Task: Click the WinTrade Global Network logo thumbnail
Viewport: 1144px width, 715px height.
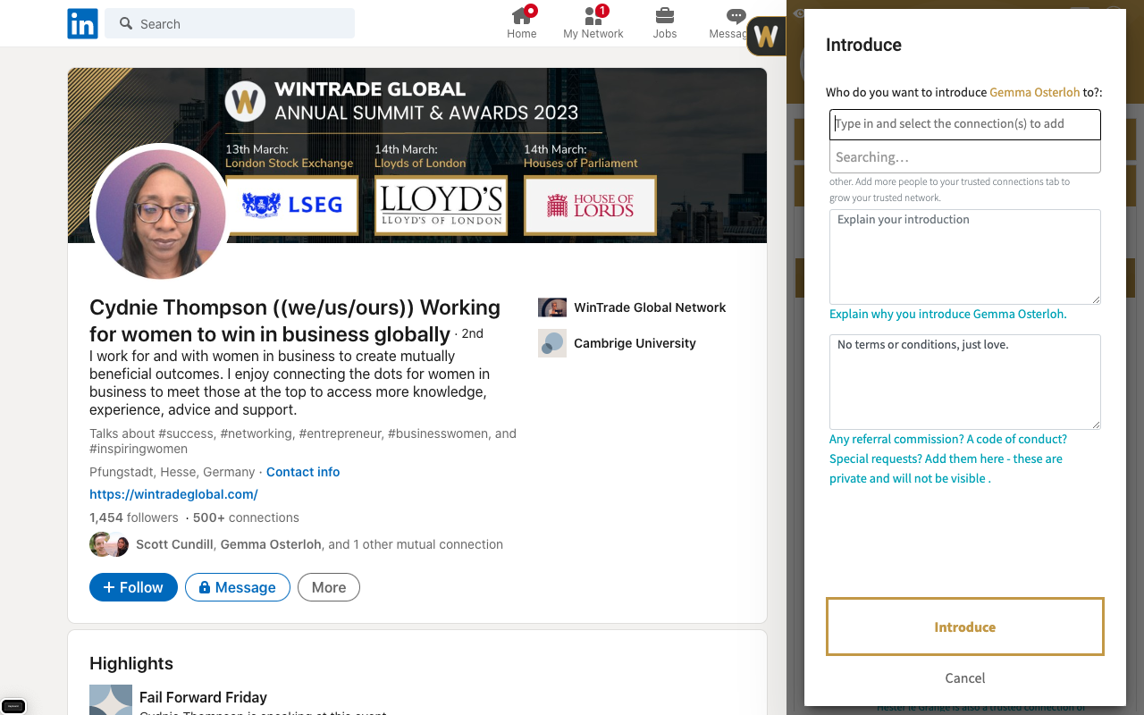Action: pyautogui.click(x=552, y=307)
